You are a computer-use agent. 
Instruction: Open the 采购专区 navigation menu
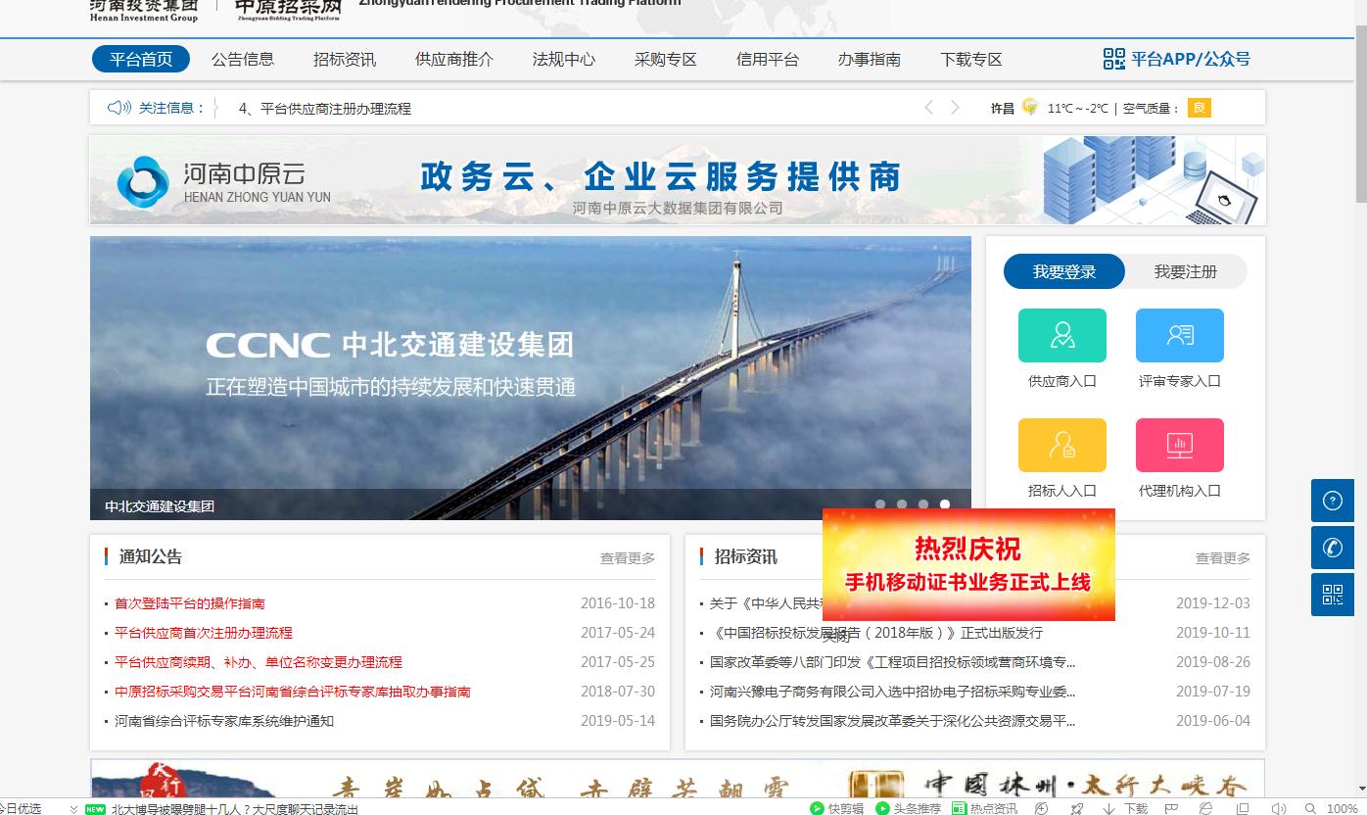[665, 59]
